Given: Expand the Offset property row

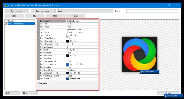Looking at the screenshot, I should click(x=38, y=24).
